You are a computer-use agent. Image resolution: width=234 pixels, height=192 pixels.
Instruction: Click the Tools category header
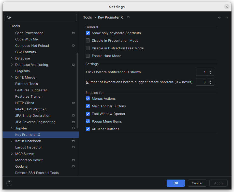click(16, 26)
